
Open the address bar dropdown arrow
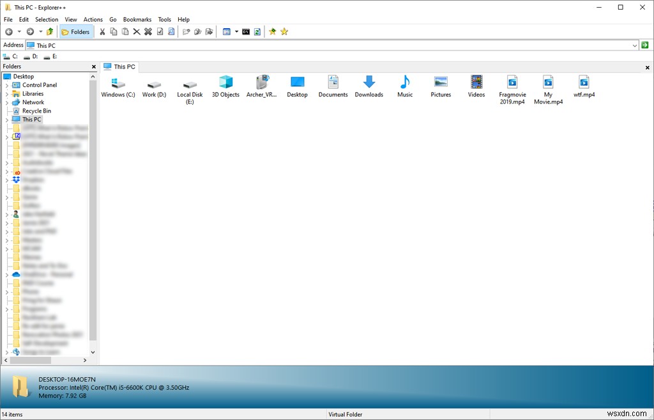click(x=634, y=45)
